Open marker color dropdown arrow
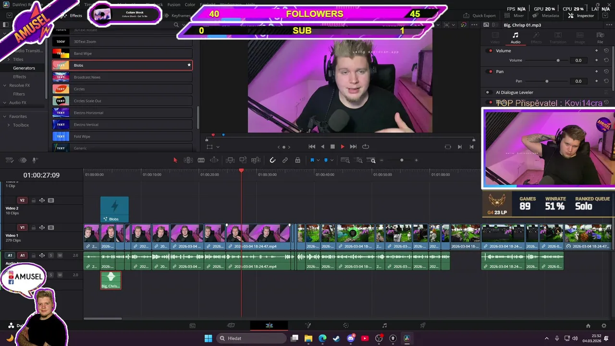The height and width of the screenshot is (346, 615). click(x=332, y=160)
